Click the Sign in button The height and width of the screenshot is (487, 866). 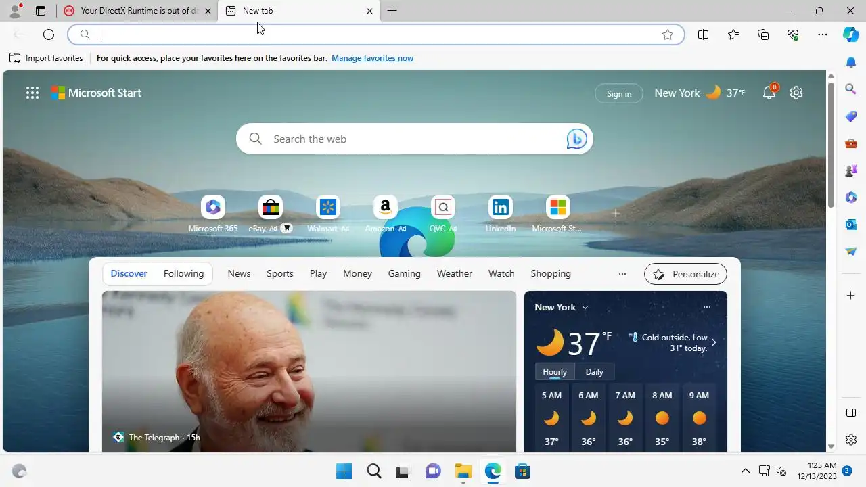(x=619, y=93)
